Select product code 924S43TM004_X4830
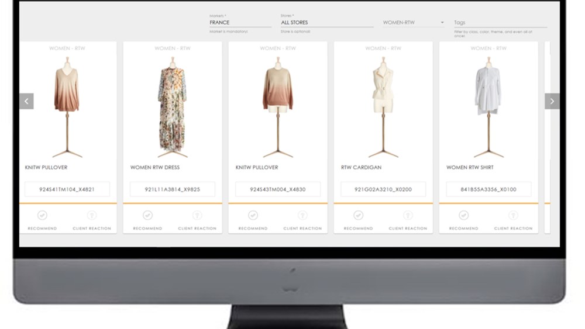Image resolution: width=585 pixels, height=329 pixels. (278, 189)
